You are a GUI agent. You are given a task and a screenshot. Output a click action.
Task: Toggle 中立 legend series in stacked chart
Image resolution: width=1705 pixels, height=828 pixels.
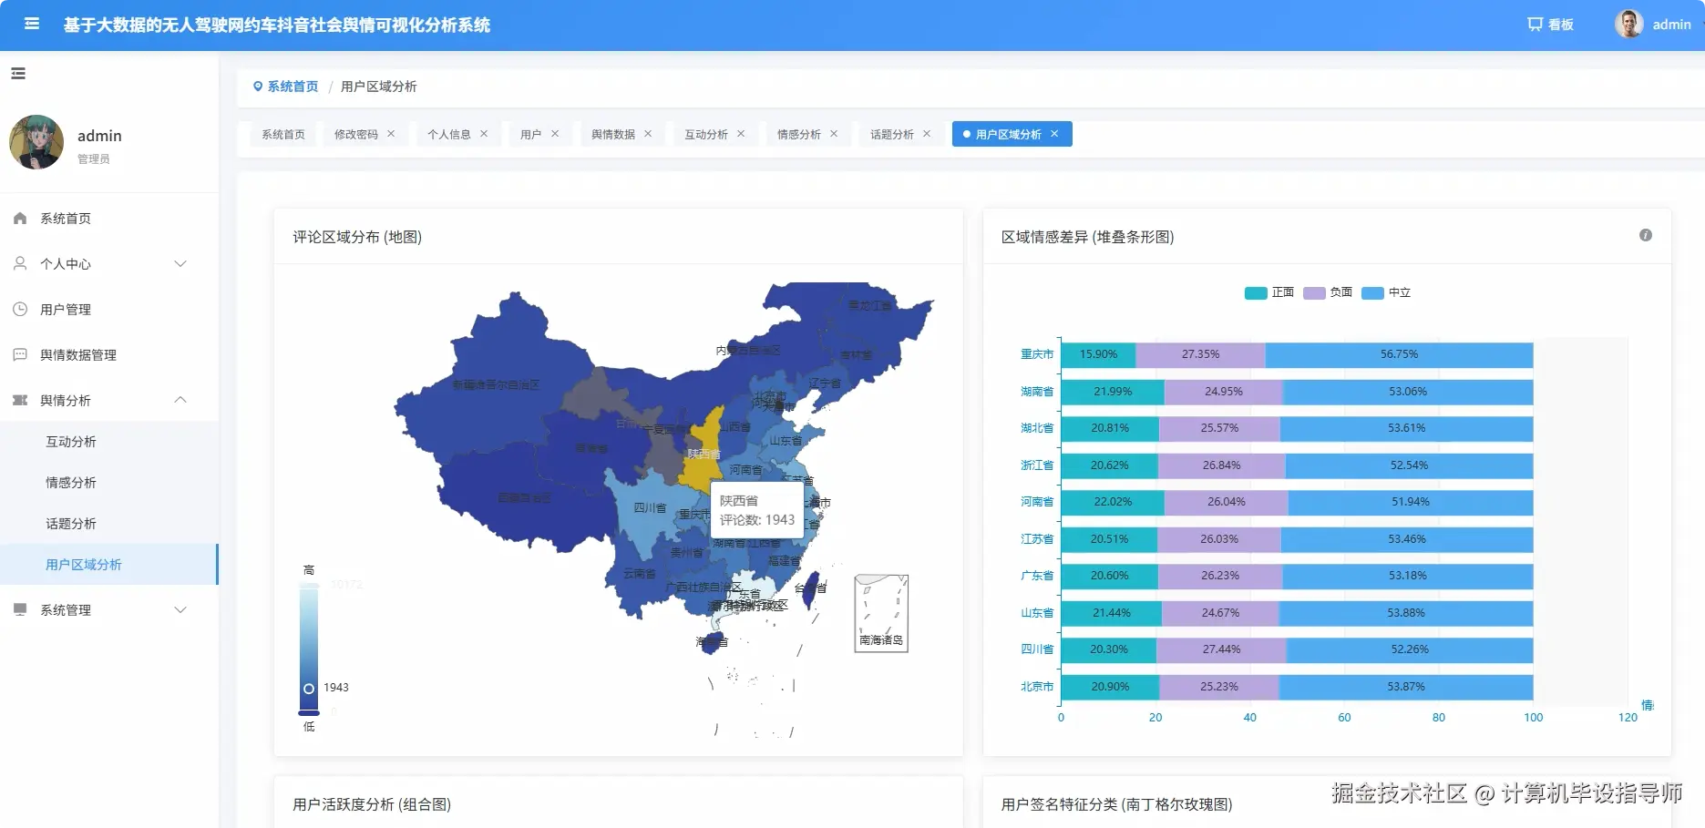coord(1386,292)
